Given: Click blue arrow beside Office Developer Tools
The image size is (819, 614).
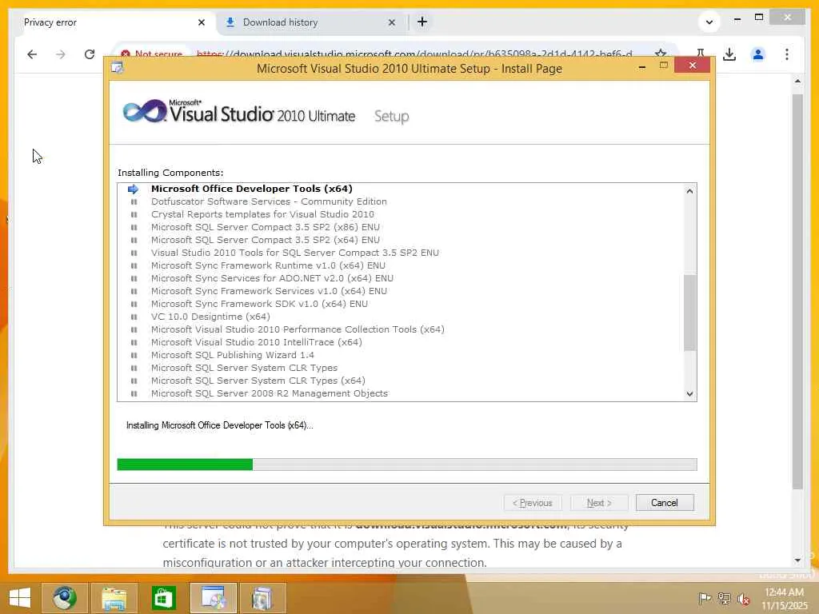Looking at the screenshot, I should click(134, 189).
